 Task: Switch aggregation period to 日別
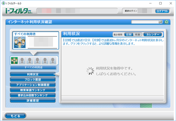point(129,34)
